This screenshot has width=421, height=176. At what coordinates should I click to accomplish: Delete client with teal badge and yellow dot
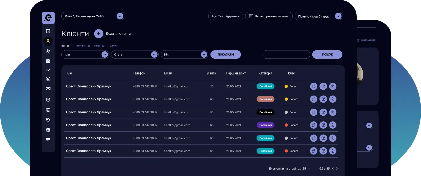[333, 86]
